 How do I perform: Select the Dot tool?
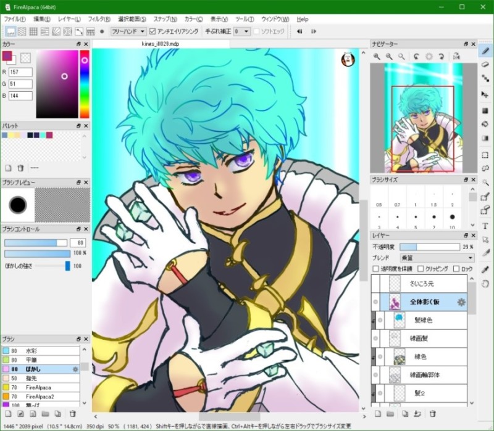coord(485,79)
